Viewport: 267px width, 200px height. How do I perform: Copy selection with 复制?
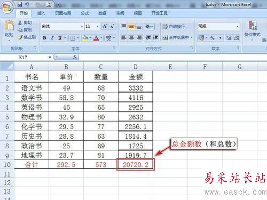[25, 30]
